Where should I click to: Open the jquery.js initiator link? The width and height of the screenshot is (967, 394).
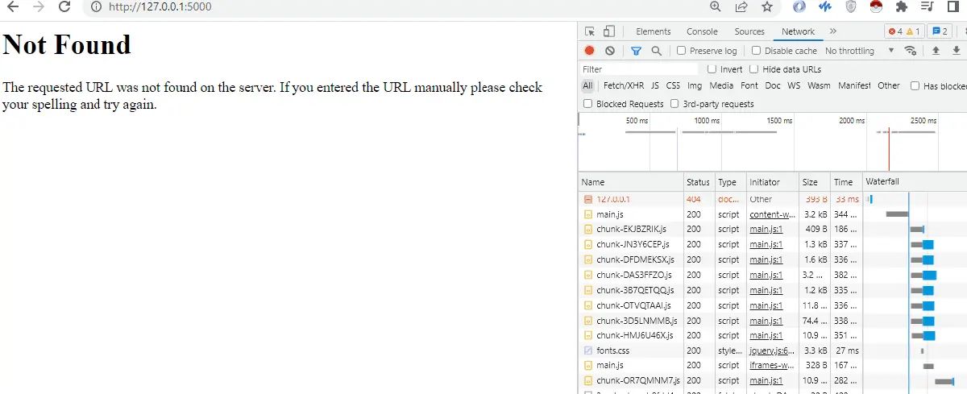pos(772,350)
